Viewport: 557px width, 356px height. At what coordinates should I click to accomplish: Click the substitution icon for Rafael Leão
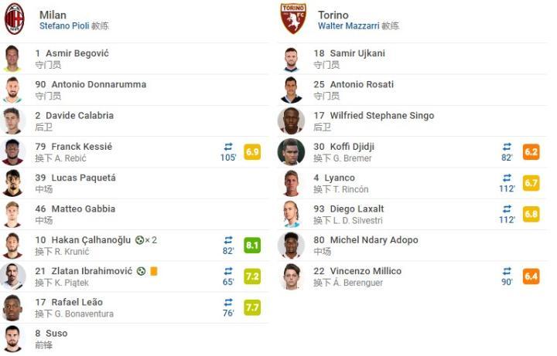[x=228, y=302]
